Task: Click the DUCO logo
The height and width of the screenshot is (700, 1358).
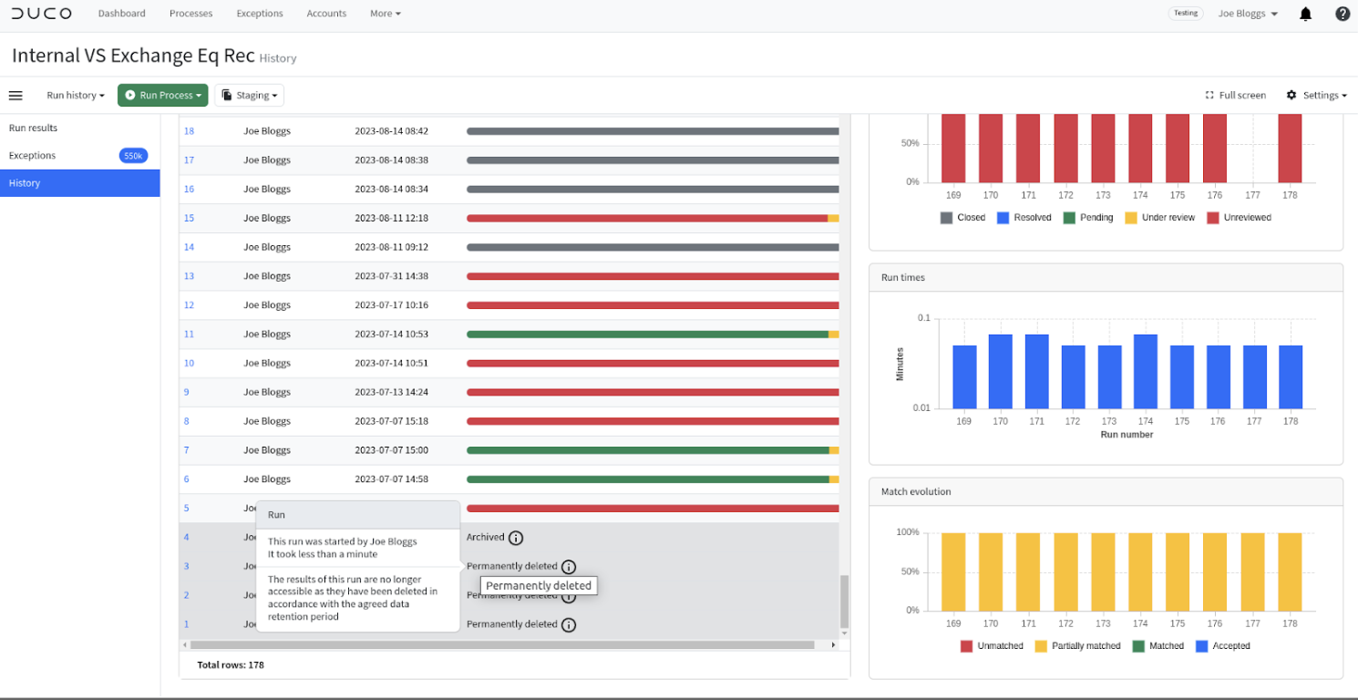Action: (x=41, y=14)
